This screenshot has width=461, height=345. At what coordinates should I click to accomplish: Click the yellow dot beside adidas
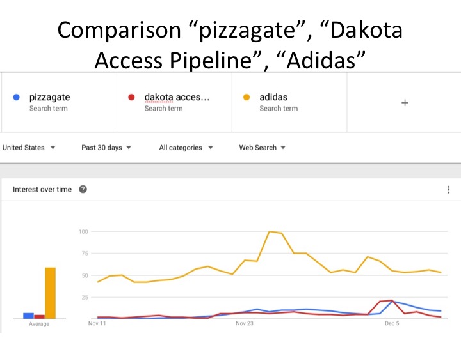pyautogui.click(x=247, y=98)
